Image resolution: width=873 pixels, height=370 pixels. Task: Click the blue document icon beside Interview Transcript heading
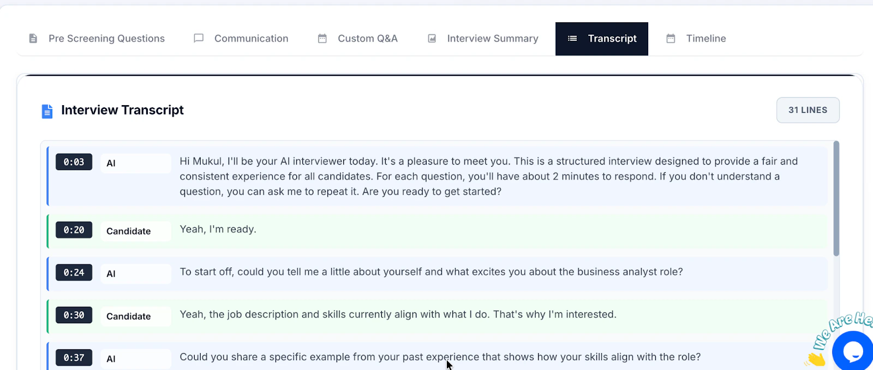pos(47,110)
